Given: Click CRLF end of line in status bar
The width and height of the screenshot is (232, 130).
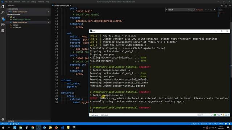Looking at the screenshot, I should click(216, 124).
